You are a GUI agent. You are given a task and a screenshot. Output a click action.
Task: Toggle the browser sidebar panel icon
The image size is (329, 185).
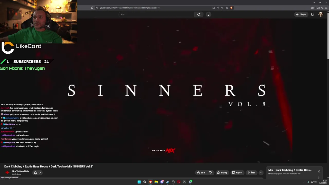click(x=312, y=8)
